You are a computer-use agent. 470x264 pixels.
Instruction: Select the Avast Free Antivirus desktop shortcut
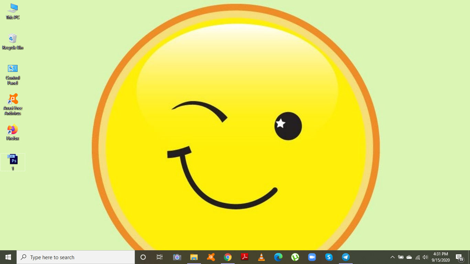pyautogui.click(x=13, y=104)
